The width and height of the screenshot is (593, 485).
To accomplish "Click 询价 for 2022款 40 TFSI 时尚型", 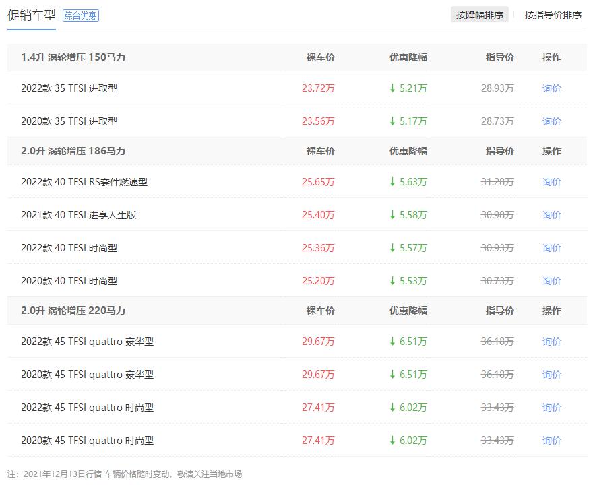I will pos(552,248).
